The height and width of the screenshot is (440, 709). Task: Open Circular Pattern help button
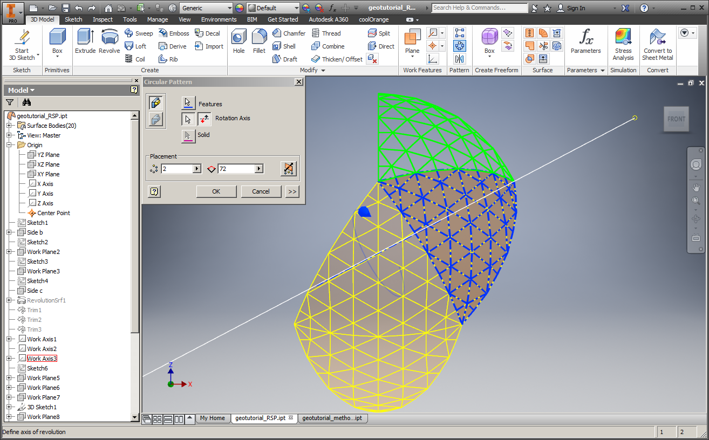(154, 191)
